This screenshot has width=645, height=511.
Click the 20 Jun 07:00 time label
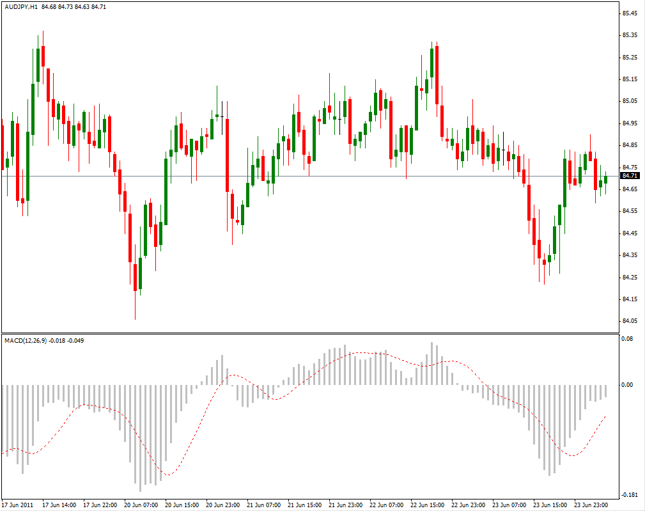click(141, 505)
